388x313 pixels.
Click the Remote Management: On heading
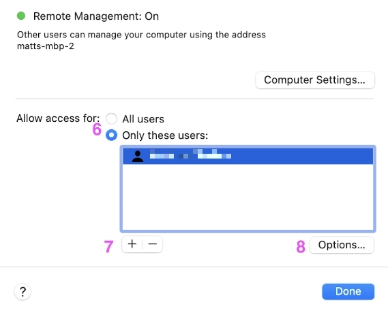point(96,16)
